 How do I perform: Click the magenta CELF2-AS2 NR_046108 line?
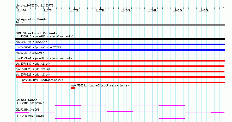[x=120, y=118]
